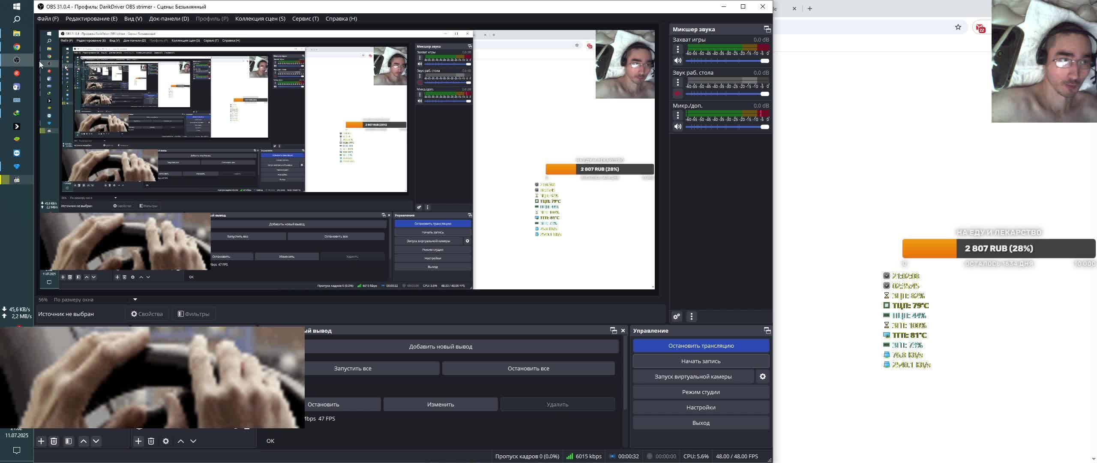Click the Настройки button

701,408
